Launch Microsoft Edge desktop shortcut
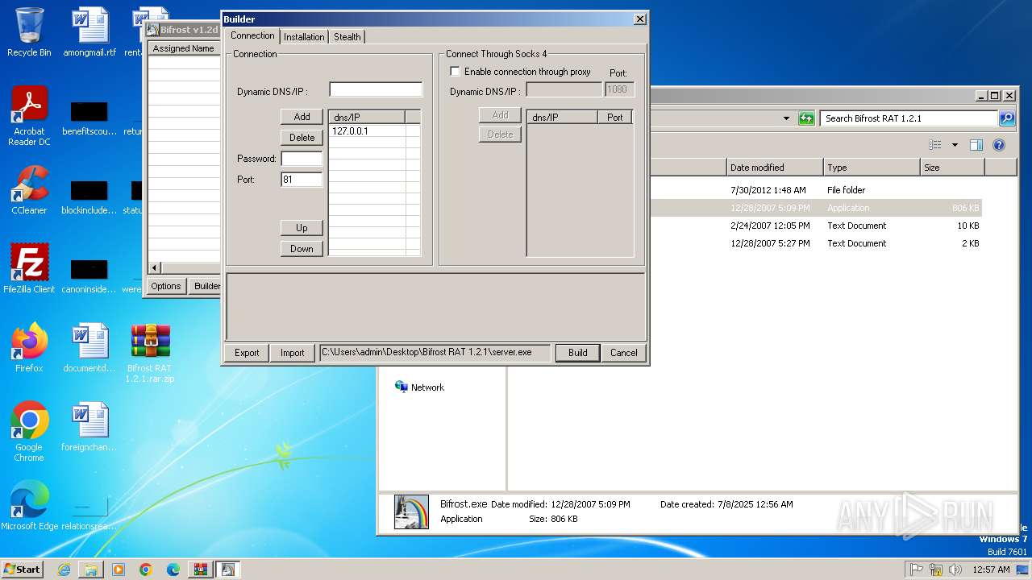Image resolution: width=1032 pixels, height=580 pixels. click(29, 506)
